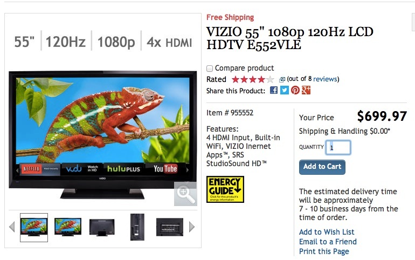Image resolution: width=415 pixels, height=260 pixels.
Task: Share product on Facebook icon
Action: coord(274,90)
